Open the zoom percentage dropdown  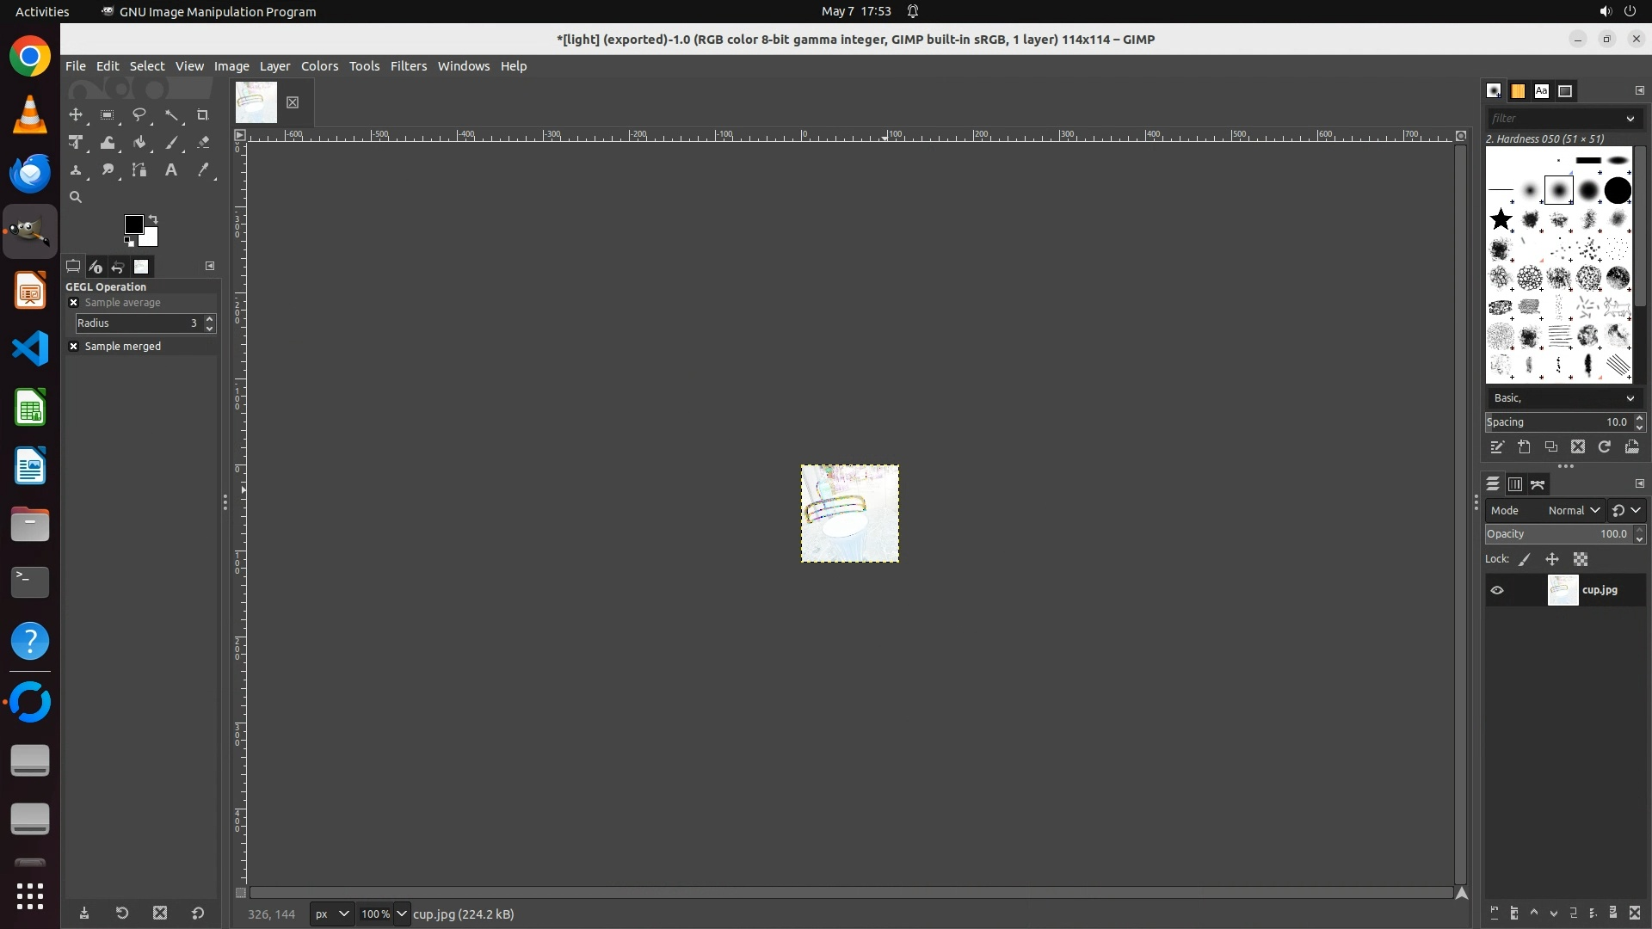[x=401, y=914]
